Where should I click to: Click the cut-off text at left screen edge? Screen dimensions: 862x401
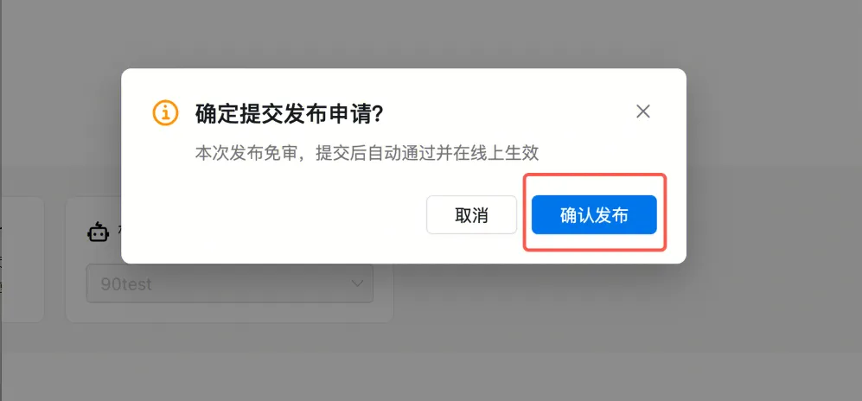click(x=2, y=258)
